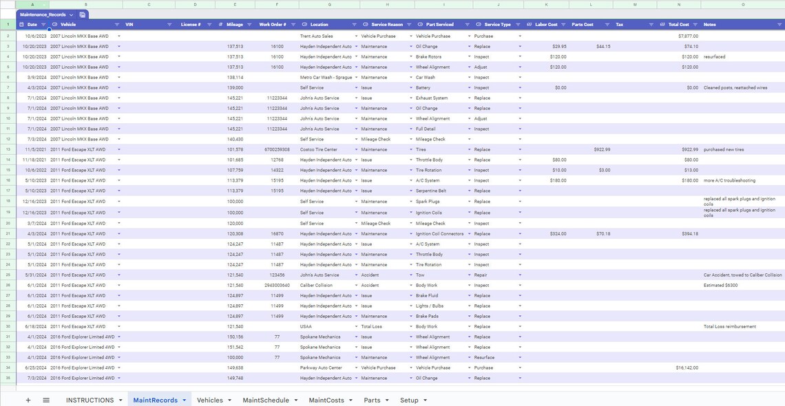The width and height of the screenshot is (785, 406).
Task: Switch to the MaintCosts sheet tab
Action: (x=326, y=400)
